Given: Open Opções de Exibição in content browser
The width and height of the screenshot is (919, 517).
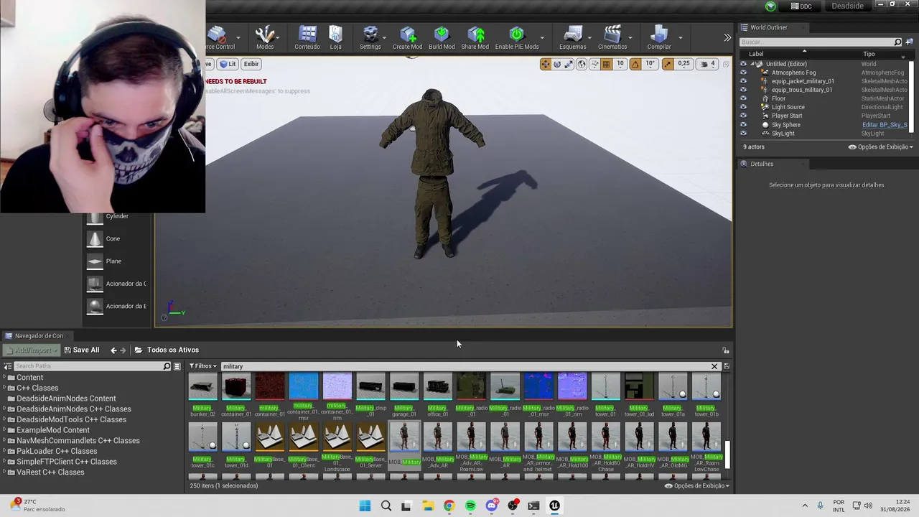Looking at the screenshot, I should coord(697,485).
